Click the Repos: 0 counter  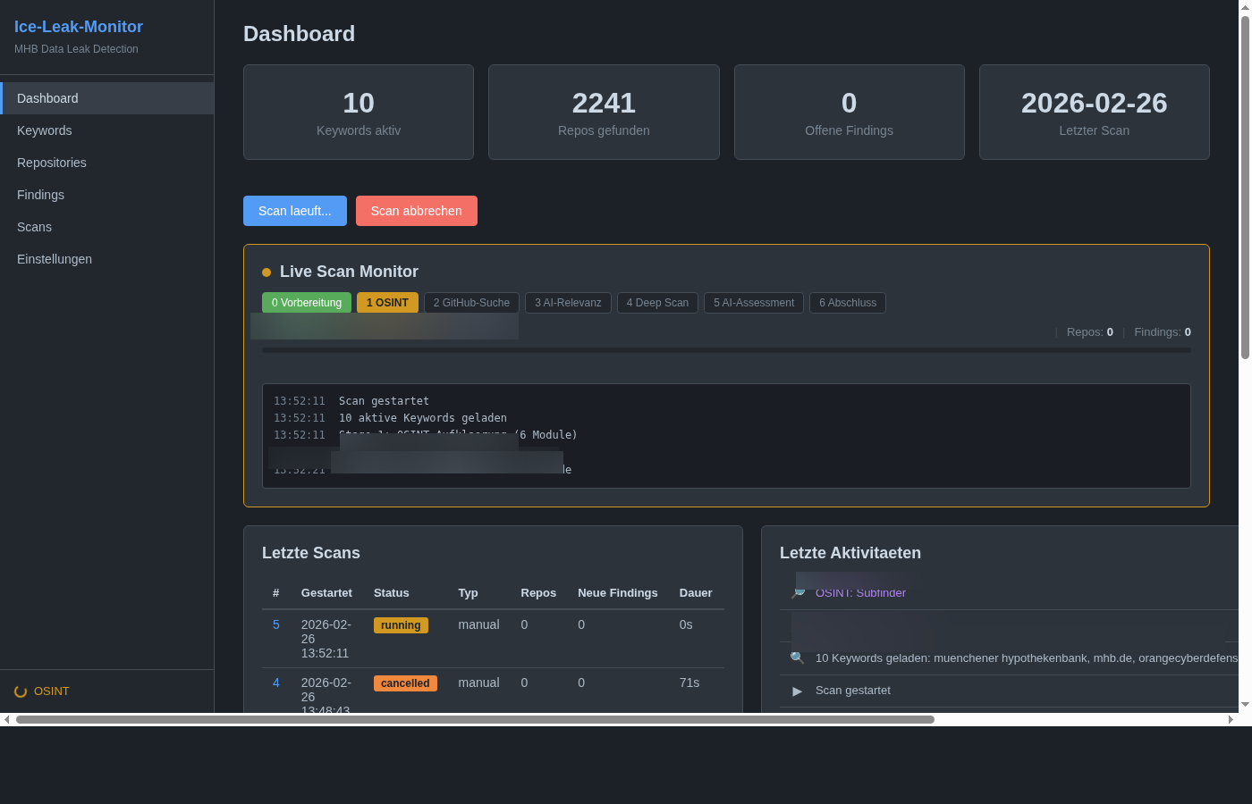click(1090, 332)
